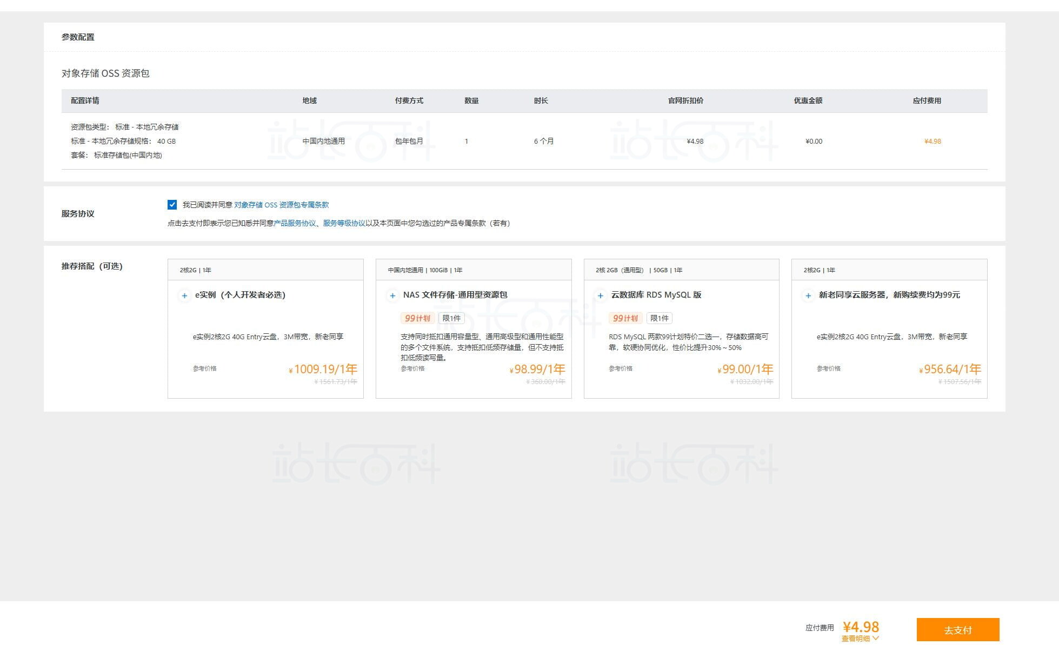Open the 产品服务协议 link
Viewport: 1059px width, 645px height.
coord(295,223)
